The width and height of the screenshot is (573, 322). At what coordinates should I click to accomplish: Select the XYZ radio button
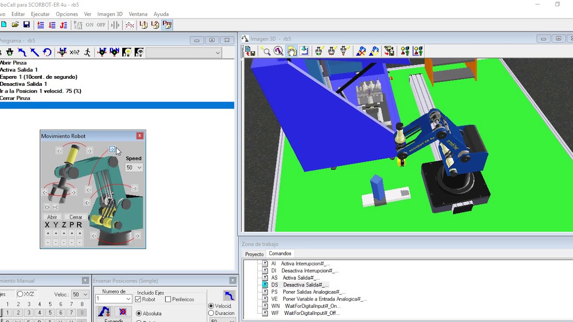20,294
